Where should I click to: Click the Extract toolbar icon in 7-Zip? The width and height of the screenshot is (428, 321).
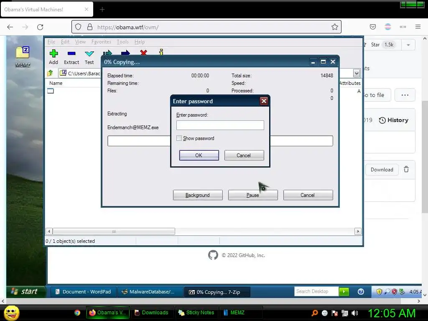[x=71, y=53]
